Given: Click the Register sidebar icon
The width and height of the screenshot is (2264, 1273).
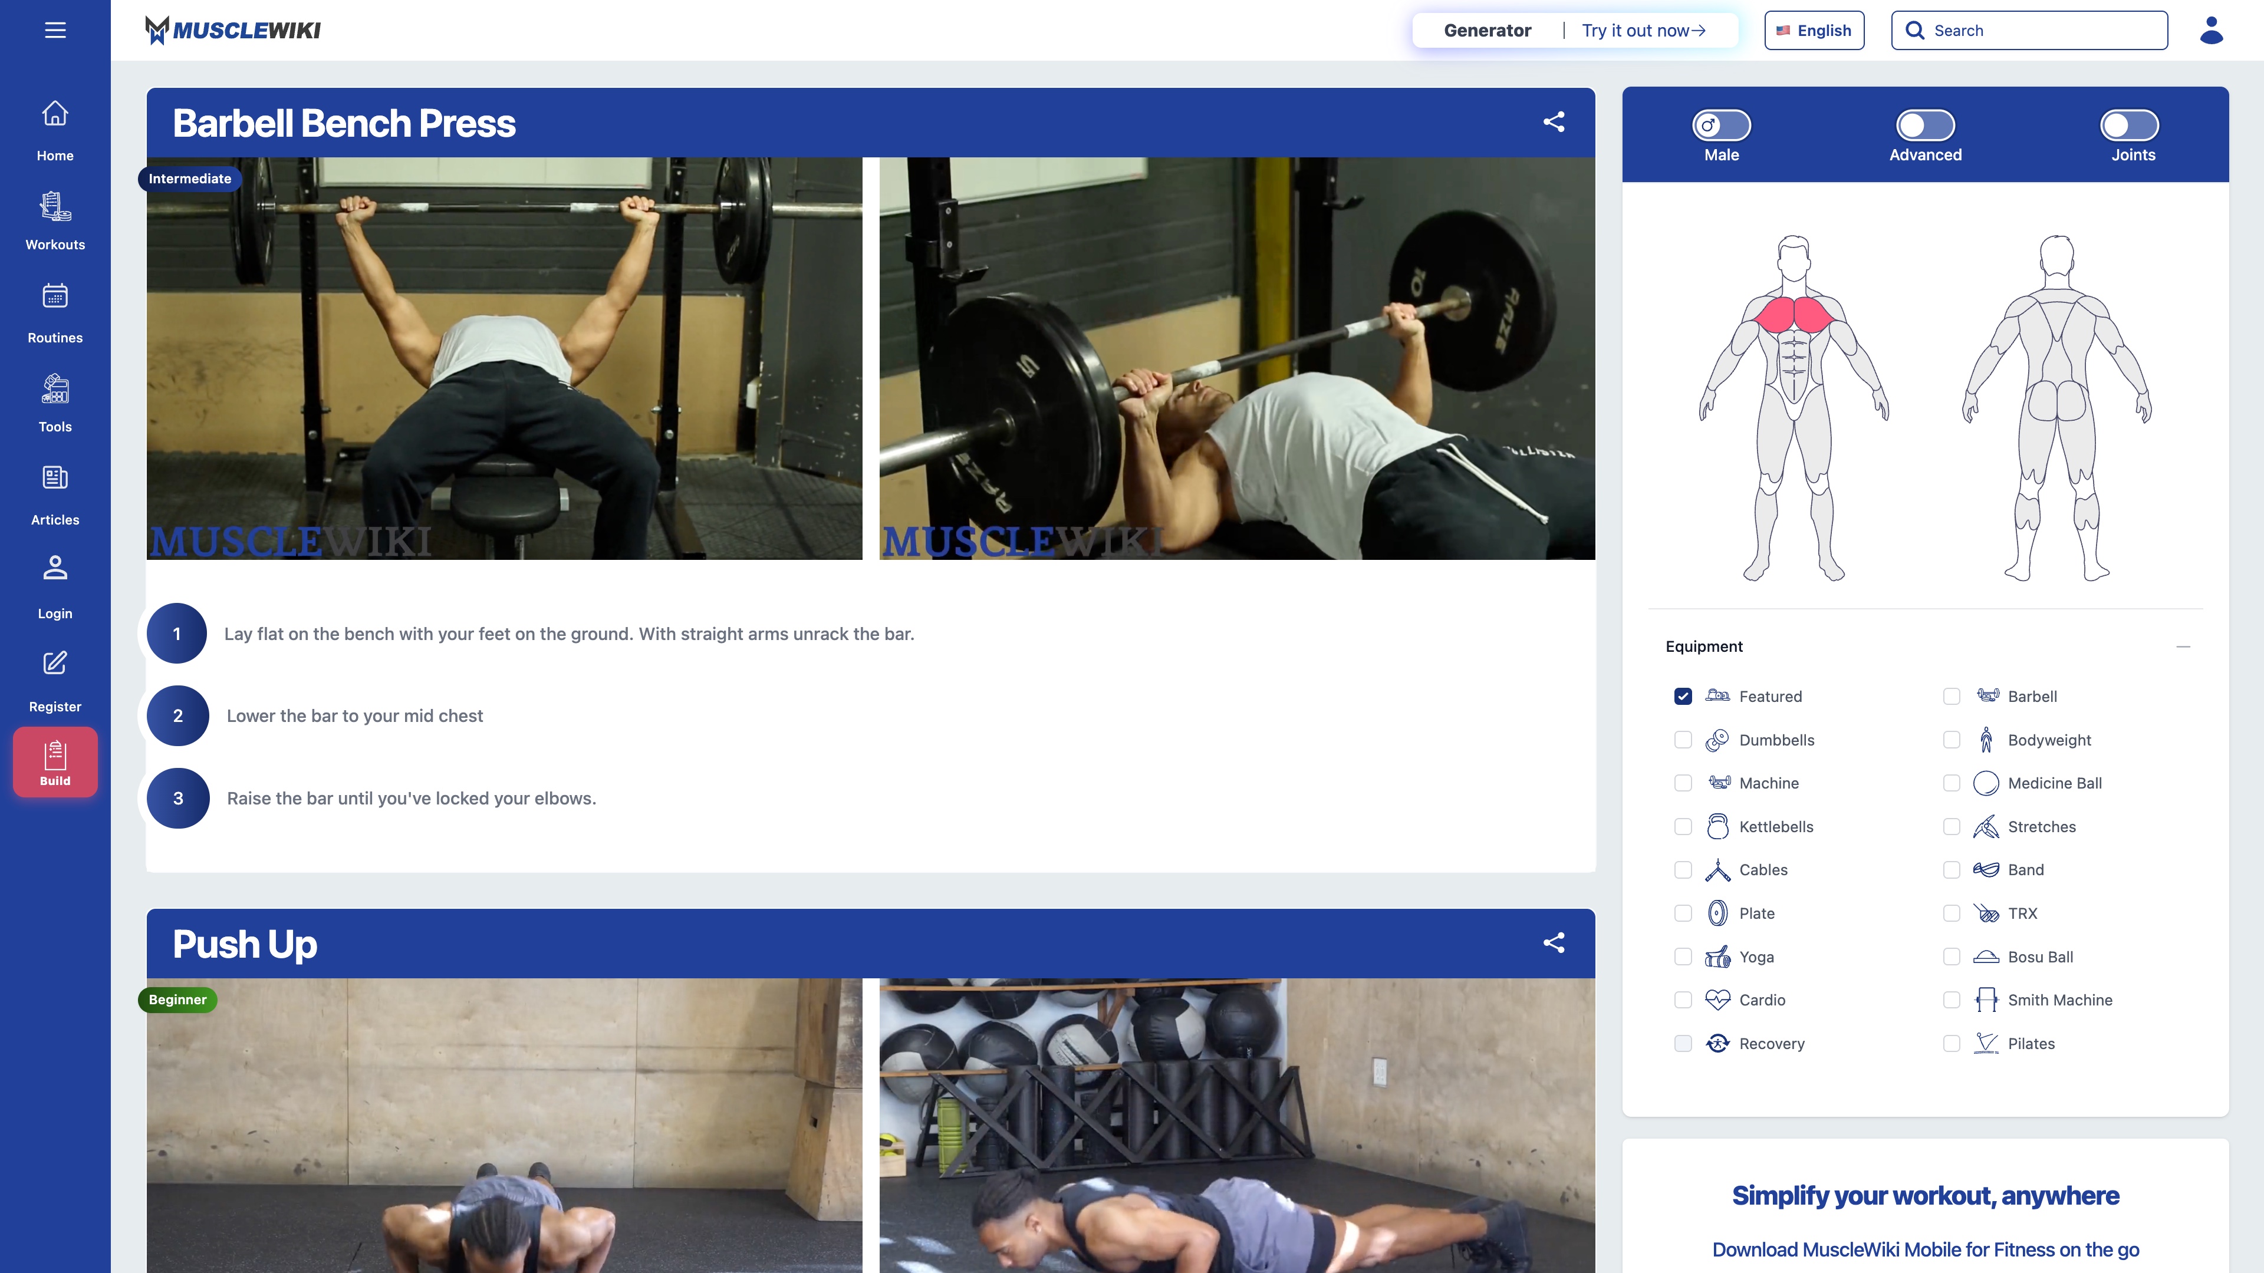Looking at the screenshot, I should 55,662.
